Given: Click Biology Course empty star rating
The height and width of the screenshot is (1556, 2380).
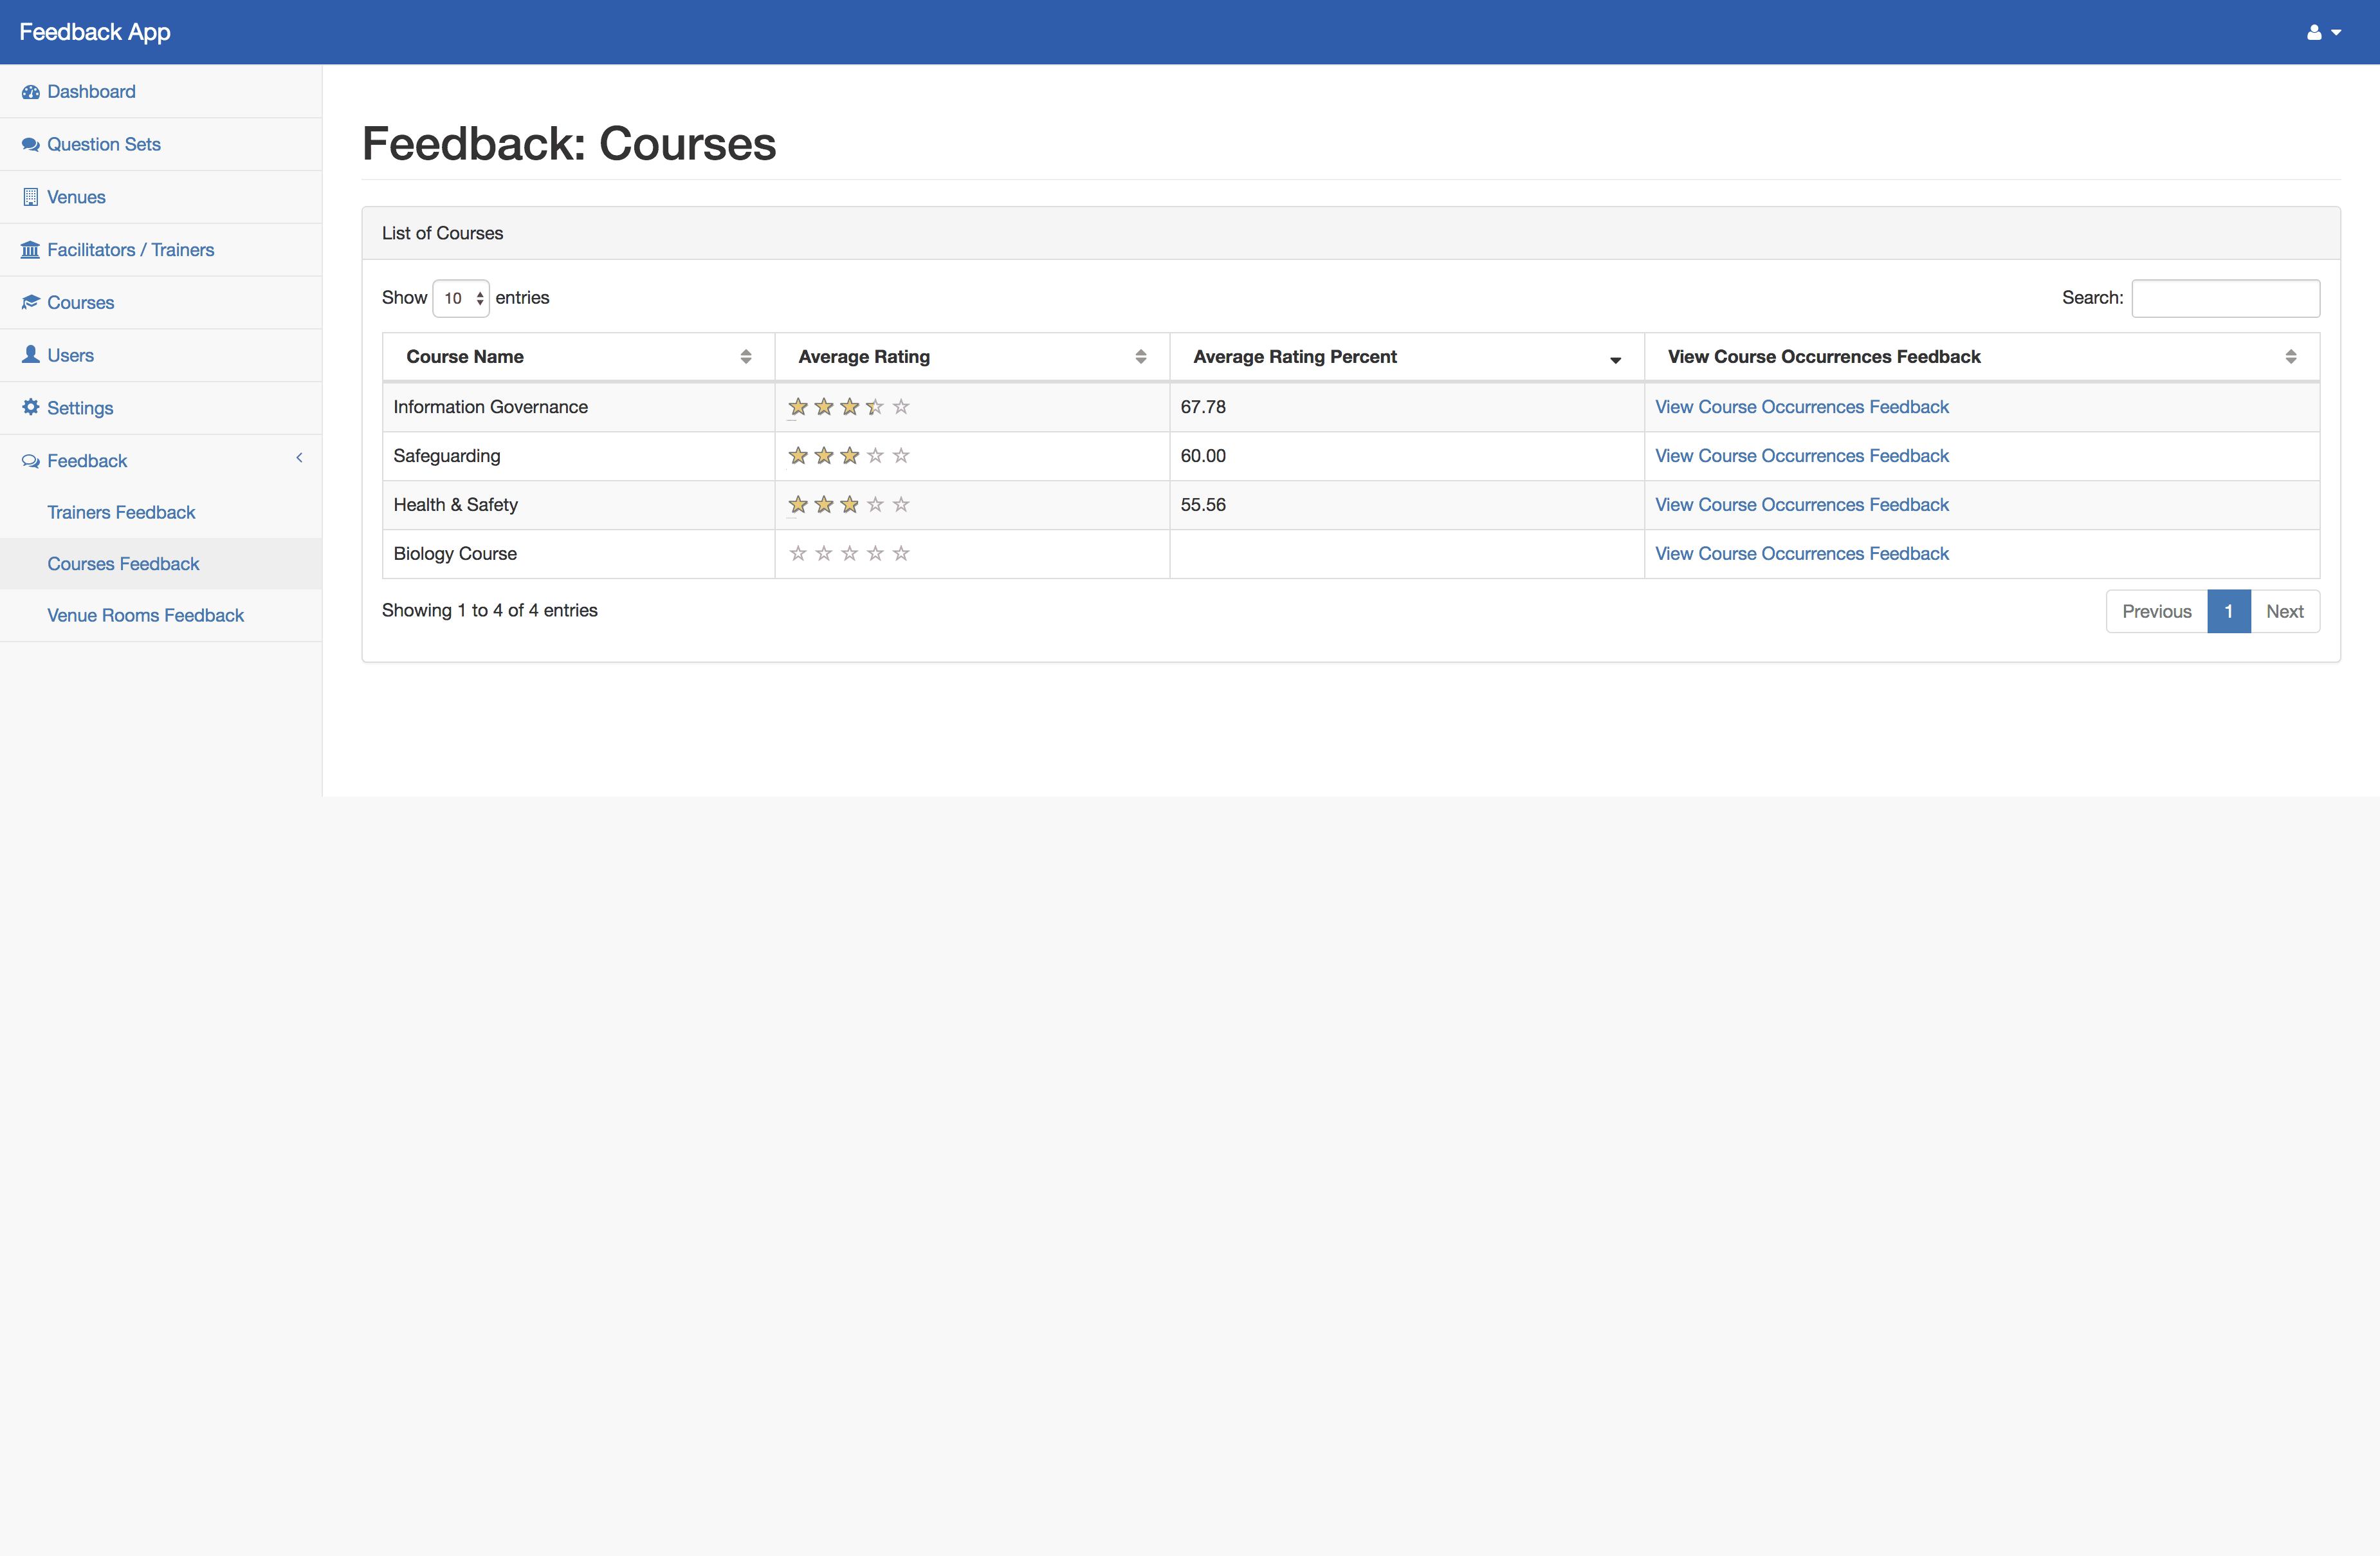Looking at the screenshot, I should point(849,553).
